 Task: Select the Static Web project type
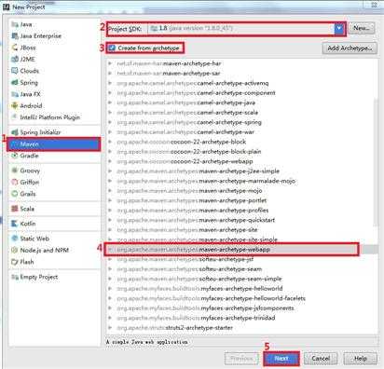[54, 239]
